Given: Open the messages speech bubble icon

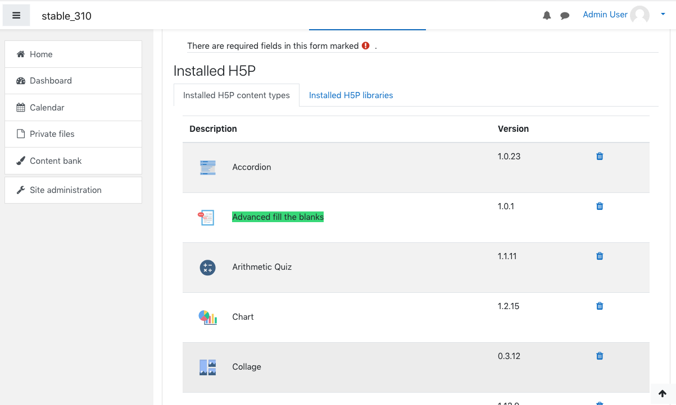Looking at the screenshot, I should [x=565, y=16].
